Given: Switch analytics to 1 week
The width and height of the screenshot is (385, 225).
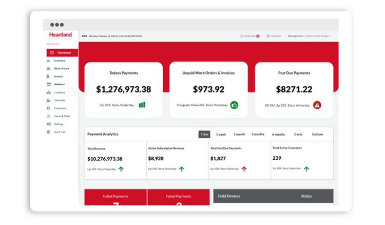Looking at the screenshot, I should (221, 134).
